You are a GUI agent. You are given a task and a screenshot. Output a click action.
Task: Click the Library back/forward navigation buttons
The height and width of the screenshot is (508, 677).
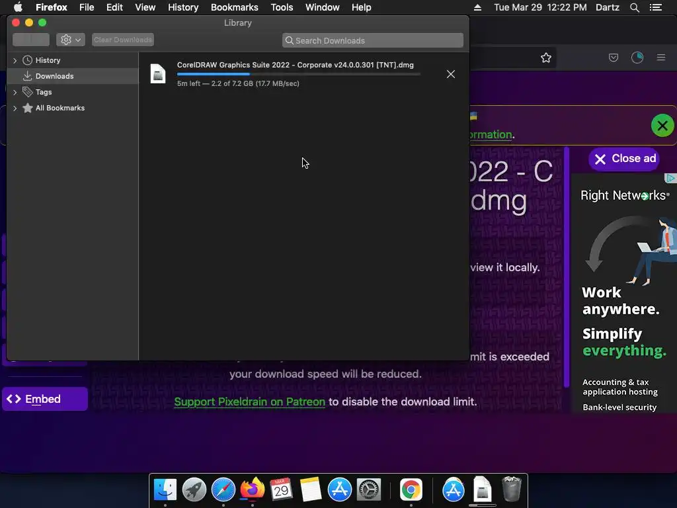31,40
